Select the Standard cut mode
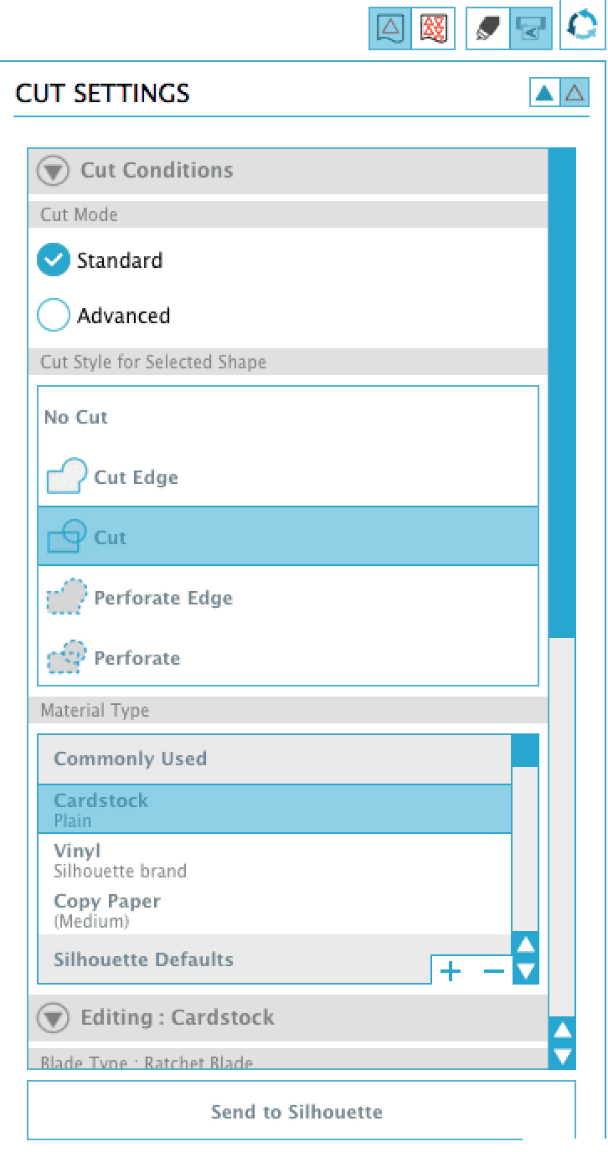 pyautogui.click(x=54, y=260)
